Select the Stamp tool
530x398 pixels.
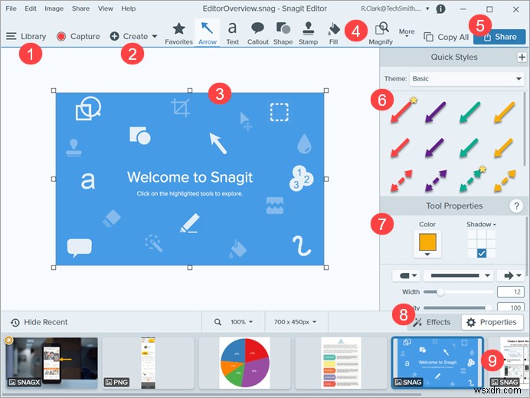[x=308, y=33]
